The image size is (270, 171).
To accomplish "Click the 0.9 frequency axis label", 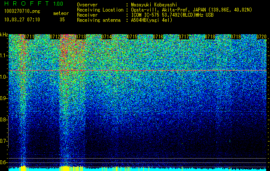I will (4, 98).
